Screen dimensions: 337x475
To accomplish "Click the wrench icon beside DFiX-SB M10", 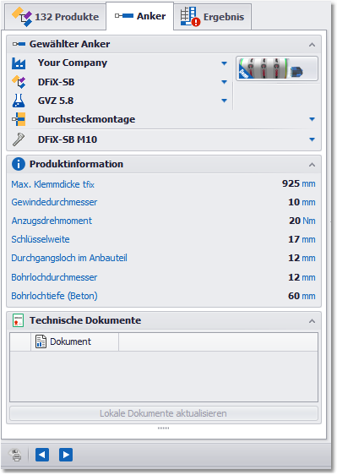I will [x=19, y=139].
